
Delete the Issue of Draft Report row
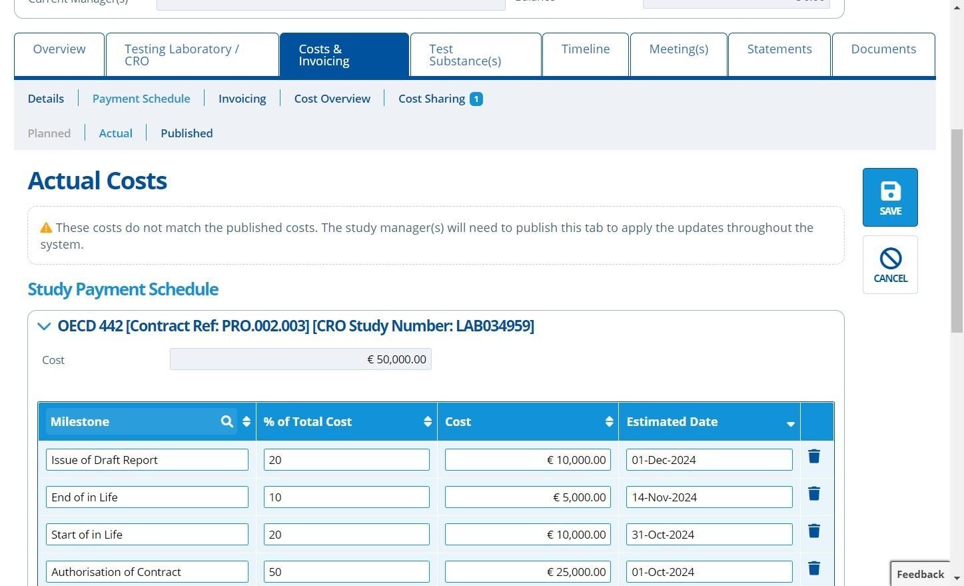813,457
